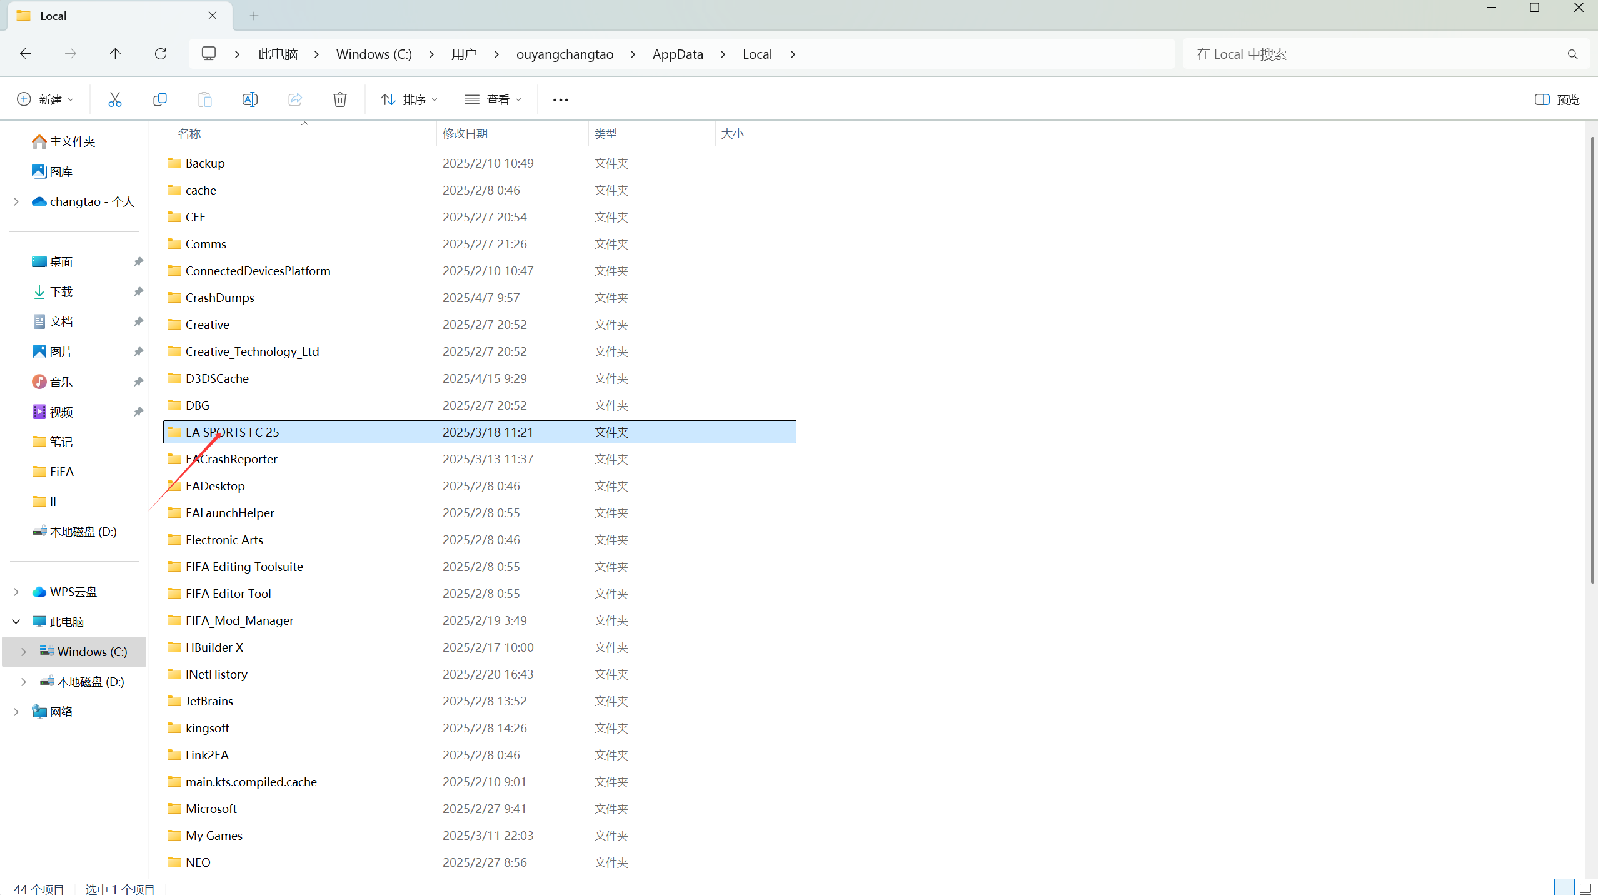Click AppData in the breadcrumb path

[677, 54]
